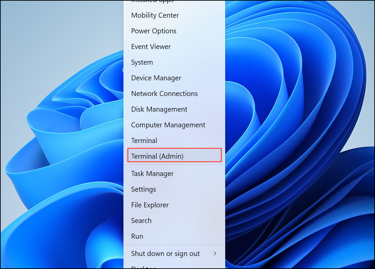Open Disk Management
375x269 pixels.
[159, 109]
